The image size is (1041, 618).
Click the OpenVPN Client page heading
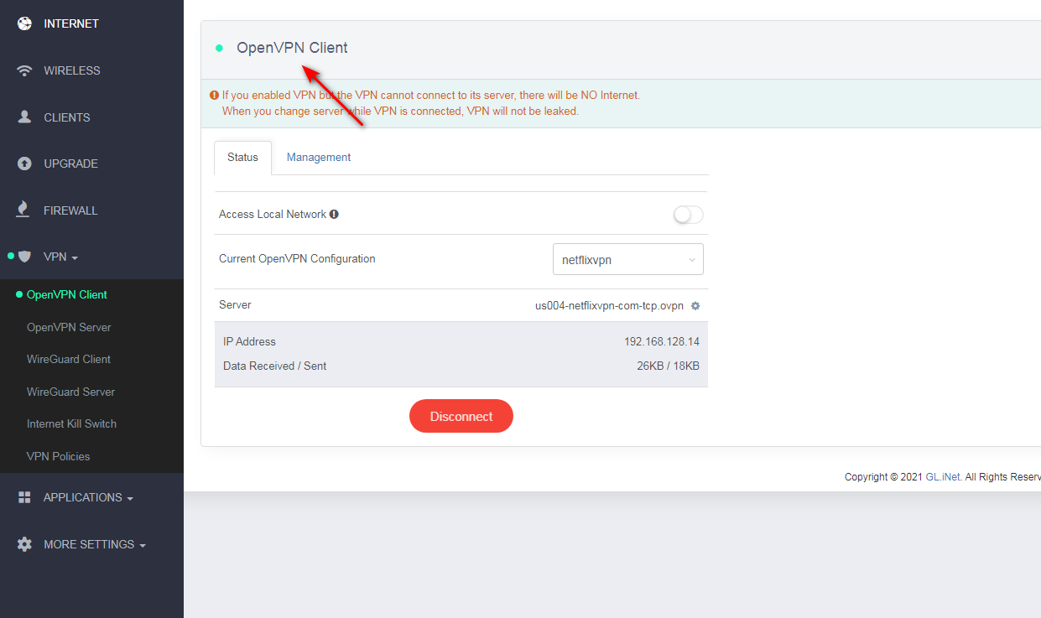tap(292, 48)
